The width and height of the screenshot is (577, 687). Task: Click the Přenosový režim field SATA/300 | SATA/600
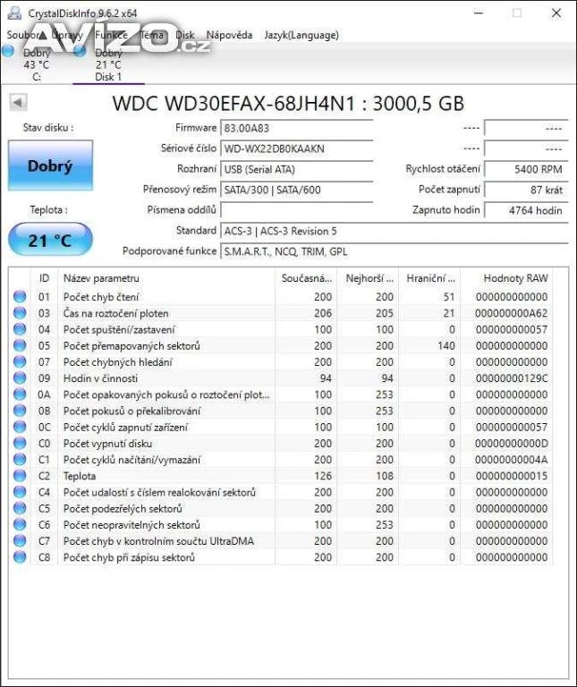(297, 191)
